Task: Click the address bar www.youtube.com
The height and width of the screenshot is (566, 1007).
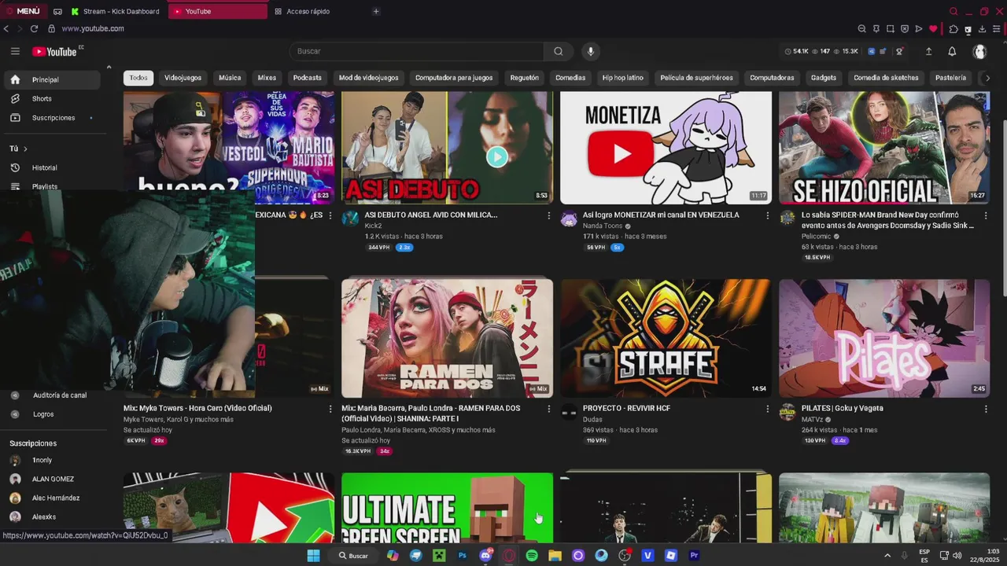Action: [93, 28]
